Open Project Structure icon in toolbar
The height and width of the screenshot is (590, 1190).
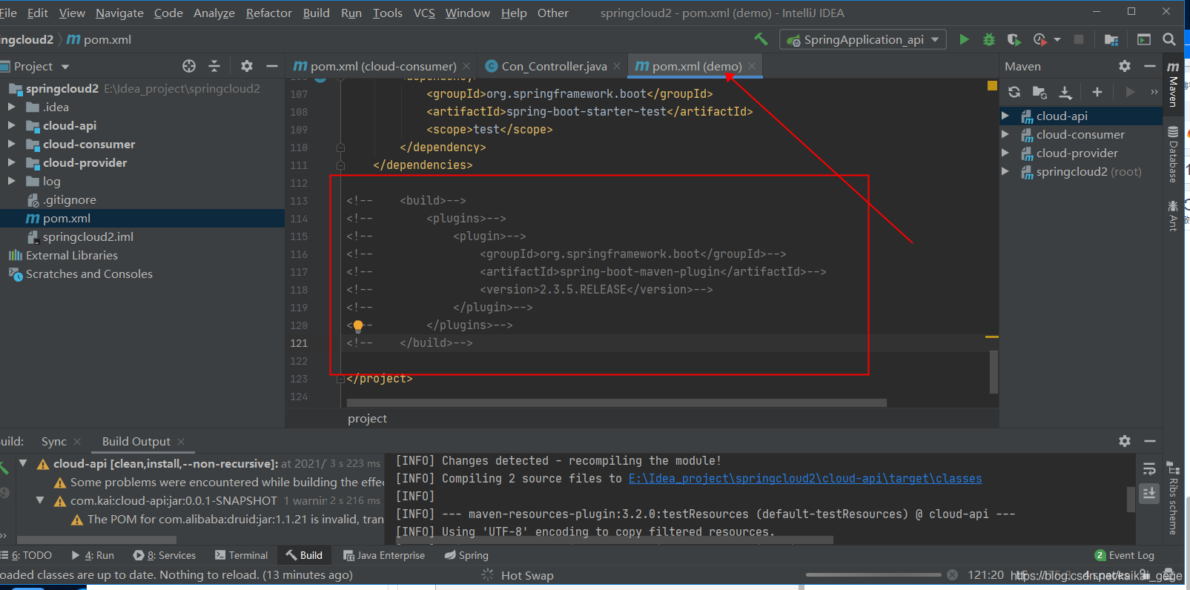[1111, 39]
